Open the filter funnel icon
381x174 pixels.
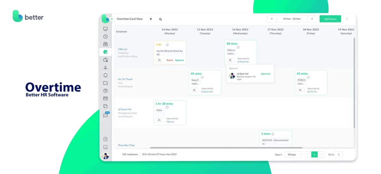pyautogui.click(x=151, y=19)
